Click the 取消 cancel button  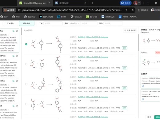point(149,117)
